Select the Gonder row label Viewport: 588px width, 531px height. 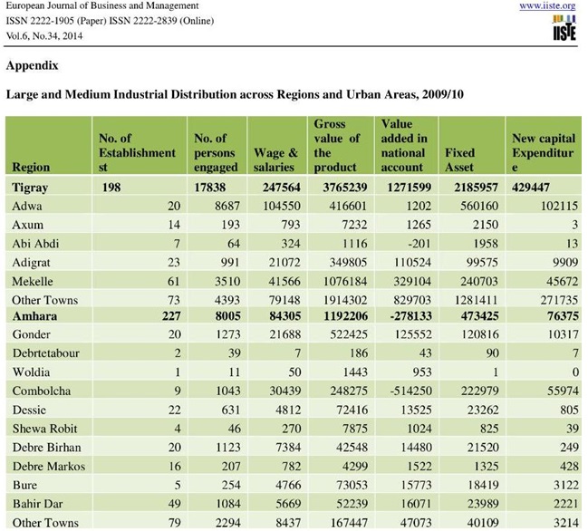[34, 335]
